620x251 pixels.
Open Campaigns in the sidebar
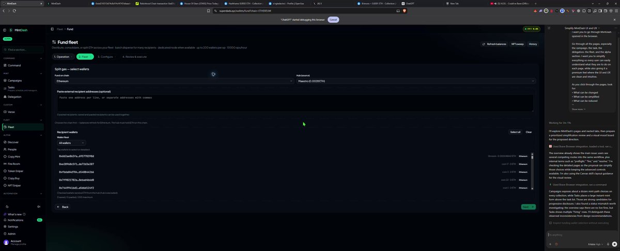point(14,81)
